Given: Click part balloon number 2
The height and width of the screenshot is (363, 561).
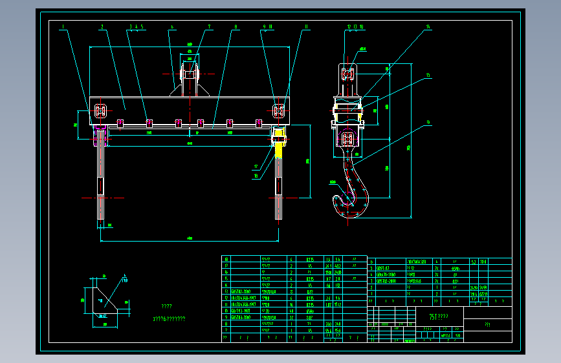Looking at the screenshot, I should [102, 26].
